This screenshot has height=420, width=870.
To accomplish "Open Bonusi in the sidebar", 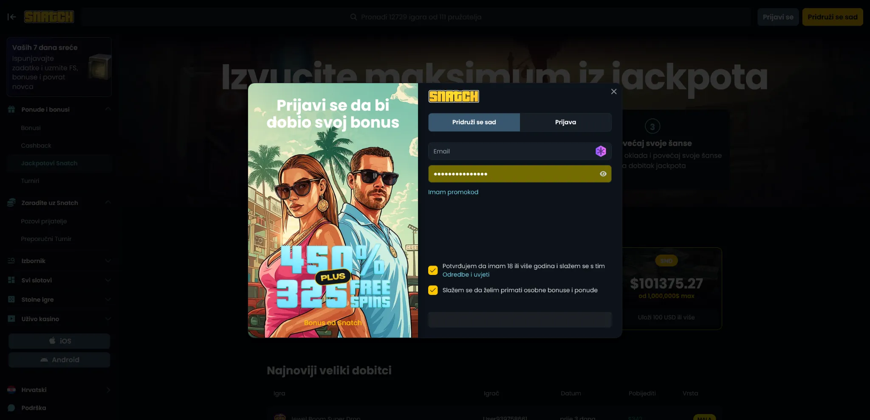I will click(31, 128).
